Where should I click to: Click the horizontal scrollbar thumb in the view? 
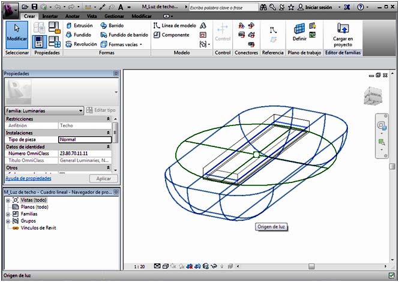311,266
